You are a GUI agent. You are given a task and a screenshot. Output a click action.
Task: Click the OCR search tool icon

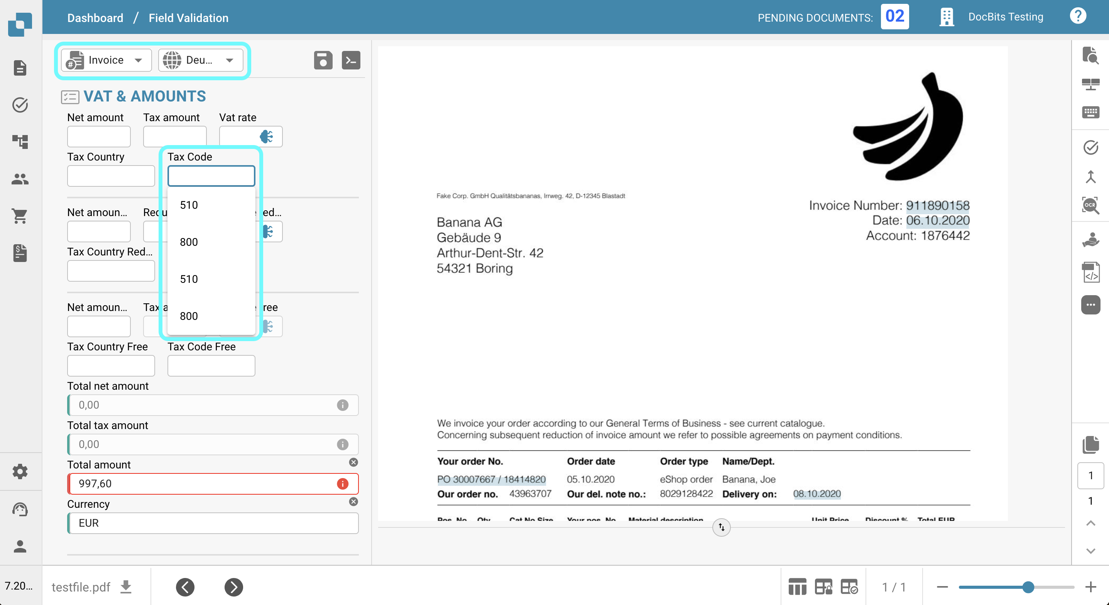click(x=1090, y=205)
